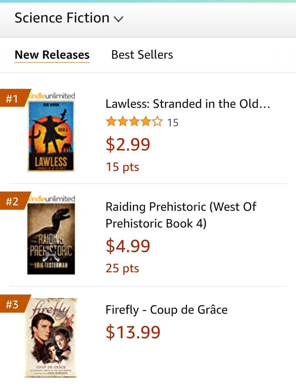The height and width of the screenshot is (387, 296).
Task: Click the 15 review count for Lawless
Action: click(x=172, y=123)
